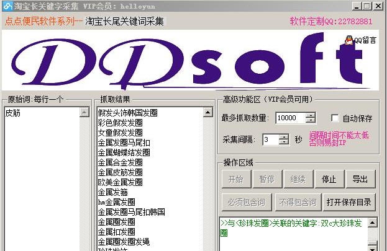Viewport: 387px width, 251px height.
Task: Click the DDsoft logo banner
Action: [x=190, y=60]
